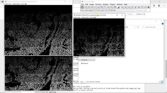
Task: Open the Window menu in Fiji
Action: click(120, 4)
